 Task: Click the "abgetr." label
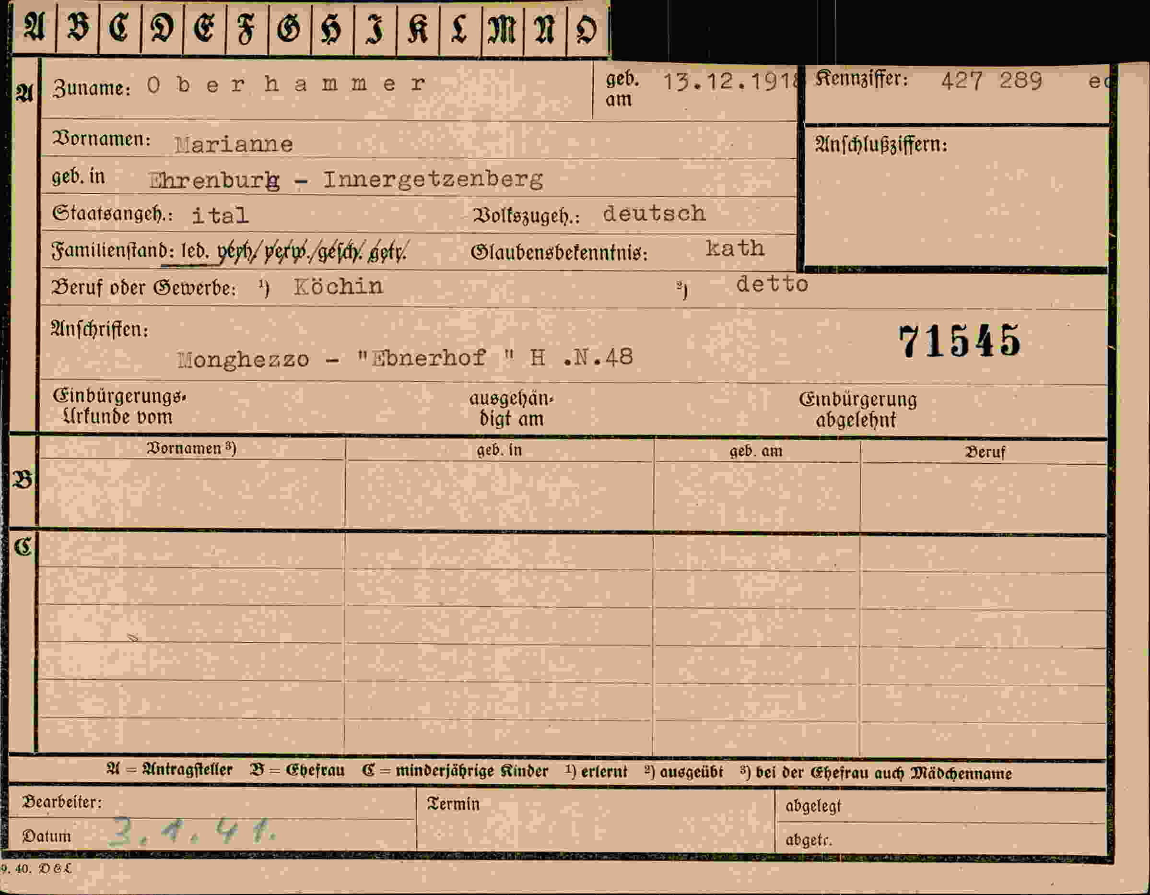pyautogui.click(x=808, y=840)
